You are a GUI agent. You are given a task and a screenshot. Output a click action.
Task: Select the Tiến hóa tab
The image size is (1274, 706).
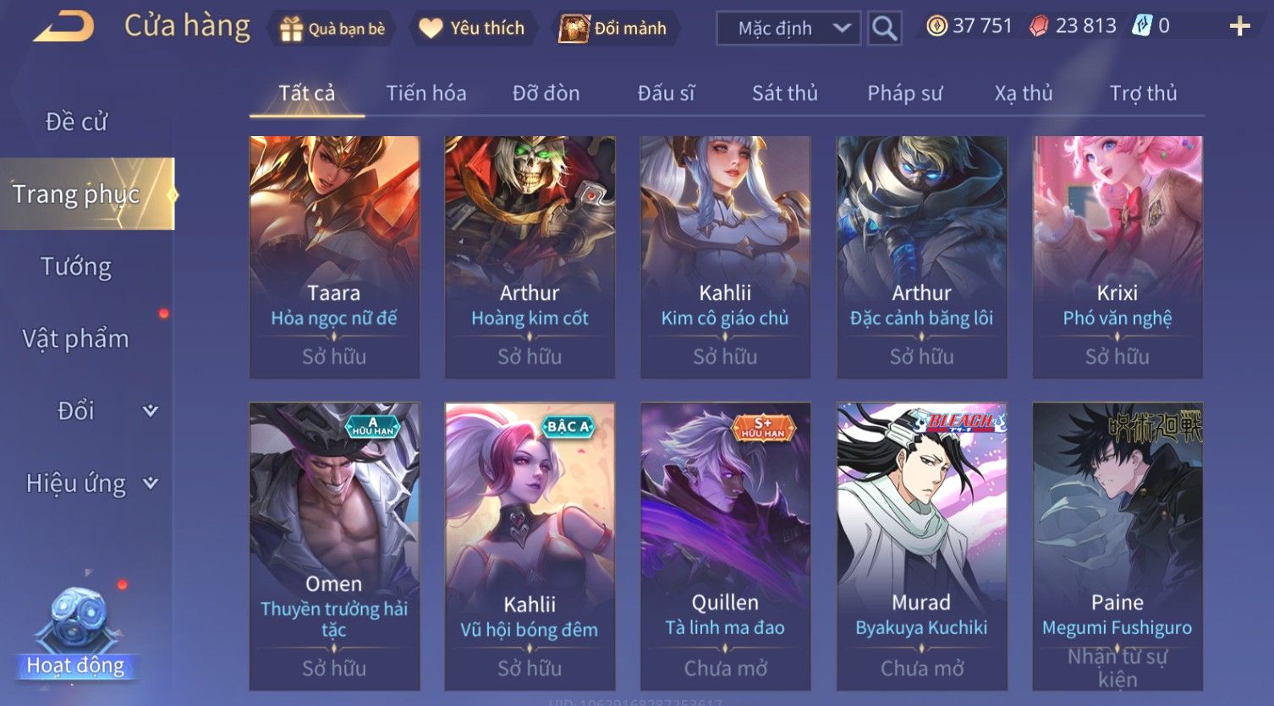[426, 93]
